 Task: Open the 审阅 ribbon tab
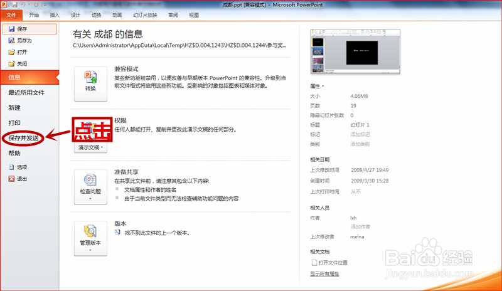173,15
